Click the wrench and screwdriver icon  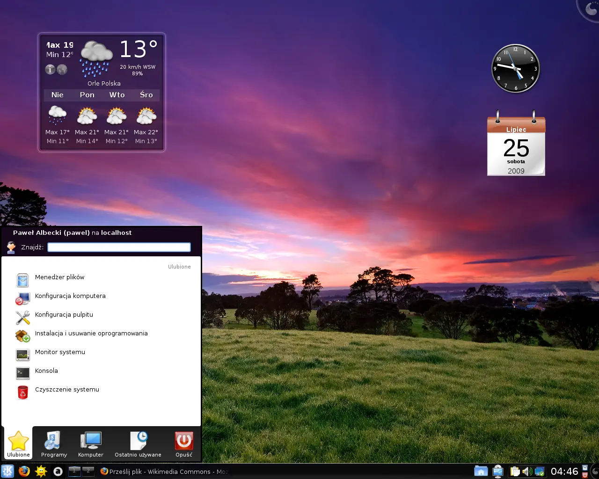tap(23, 317)
